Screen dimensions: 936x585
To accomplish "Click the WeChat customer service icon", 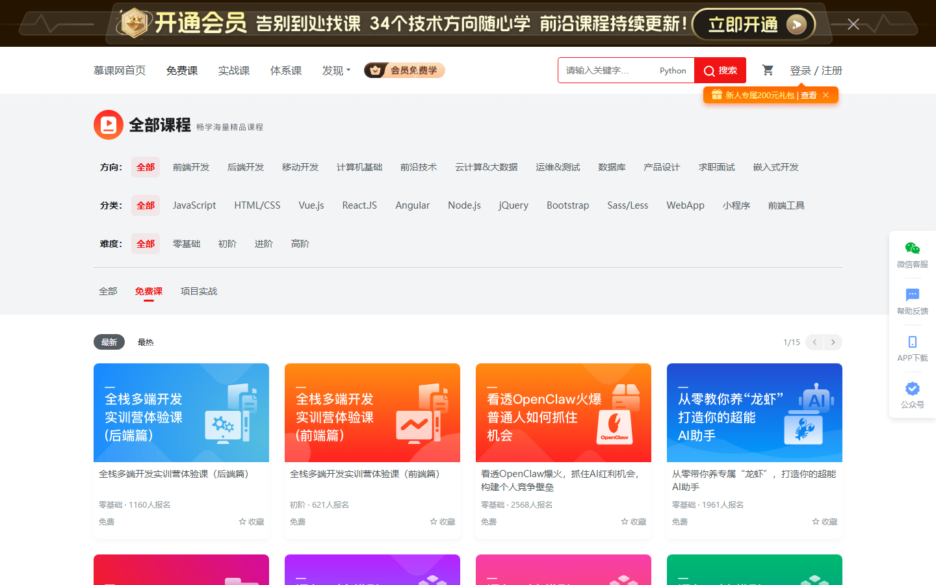I will point(913,248).
